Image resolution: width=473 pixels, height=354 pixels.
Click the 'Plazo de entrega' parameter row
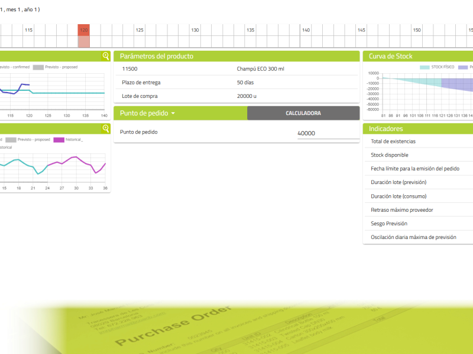click(x=237, y=83)
